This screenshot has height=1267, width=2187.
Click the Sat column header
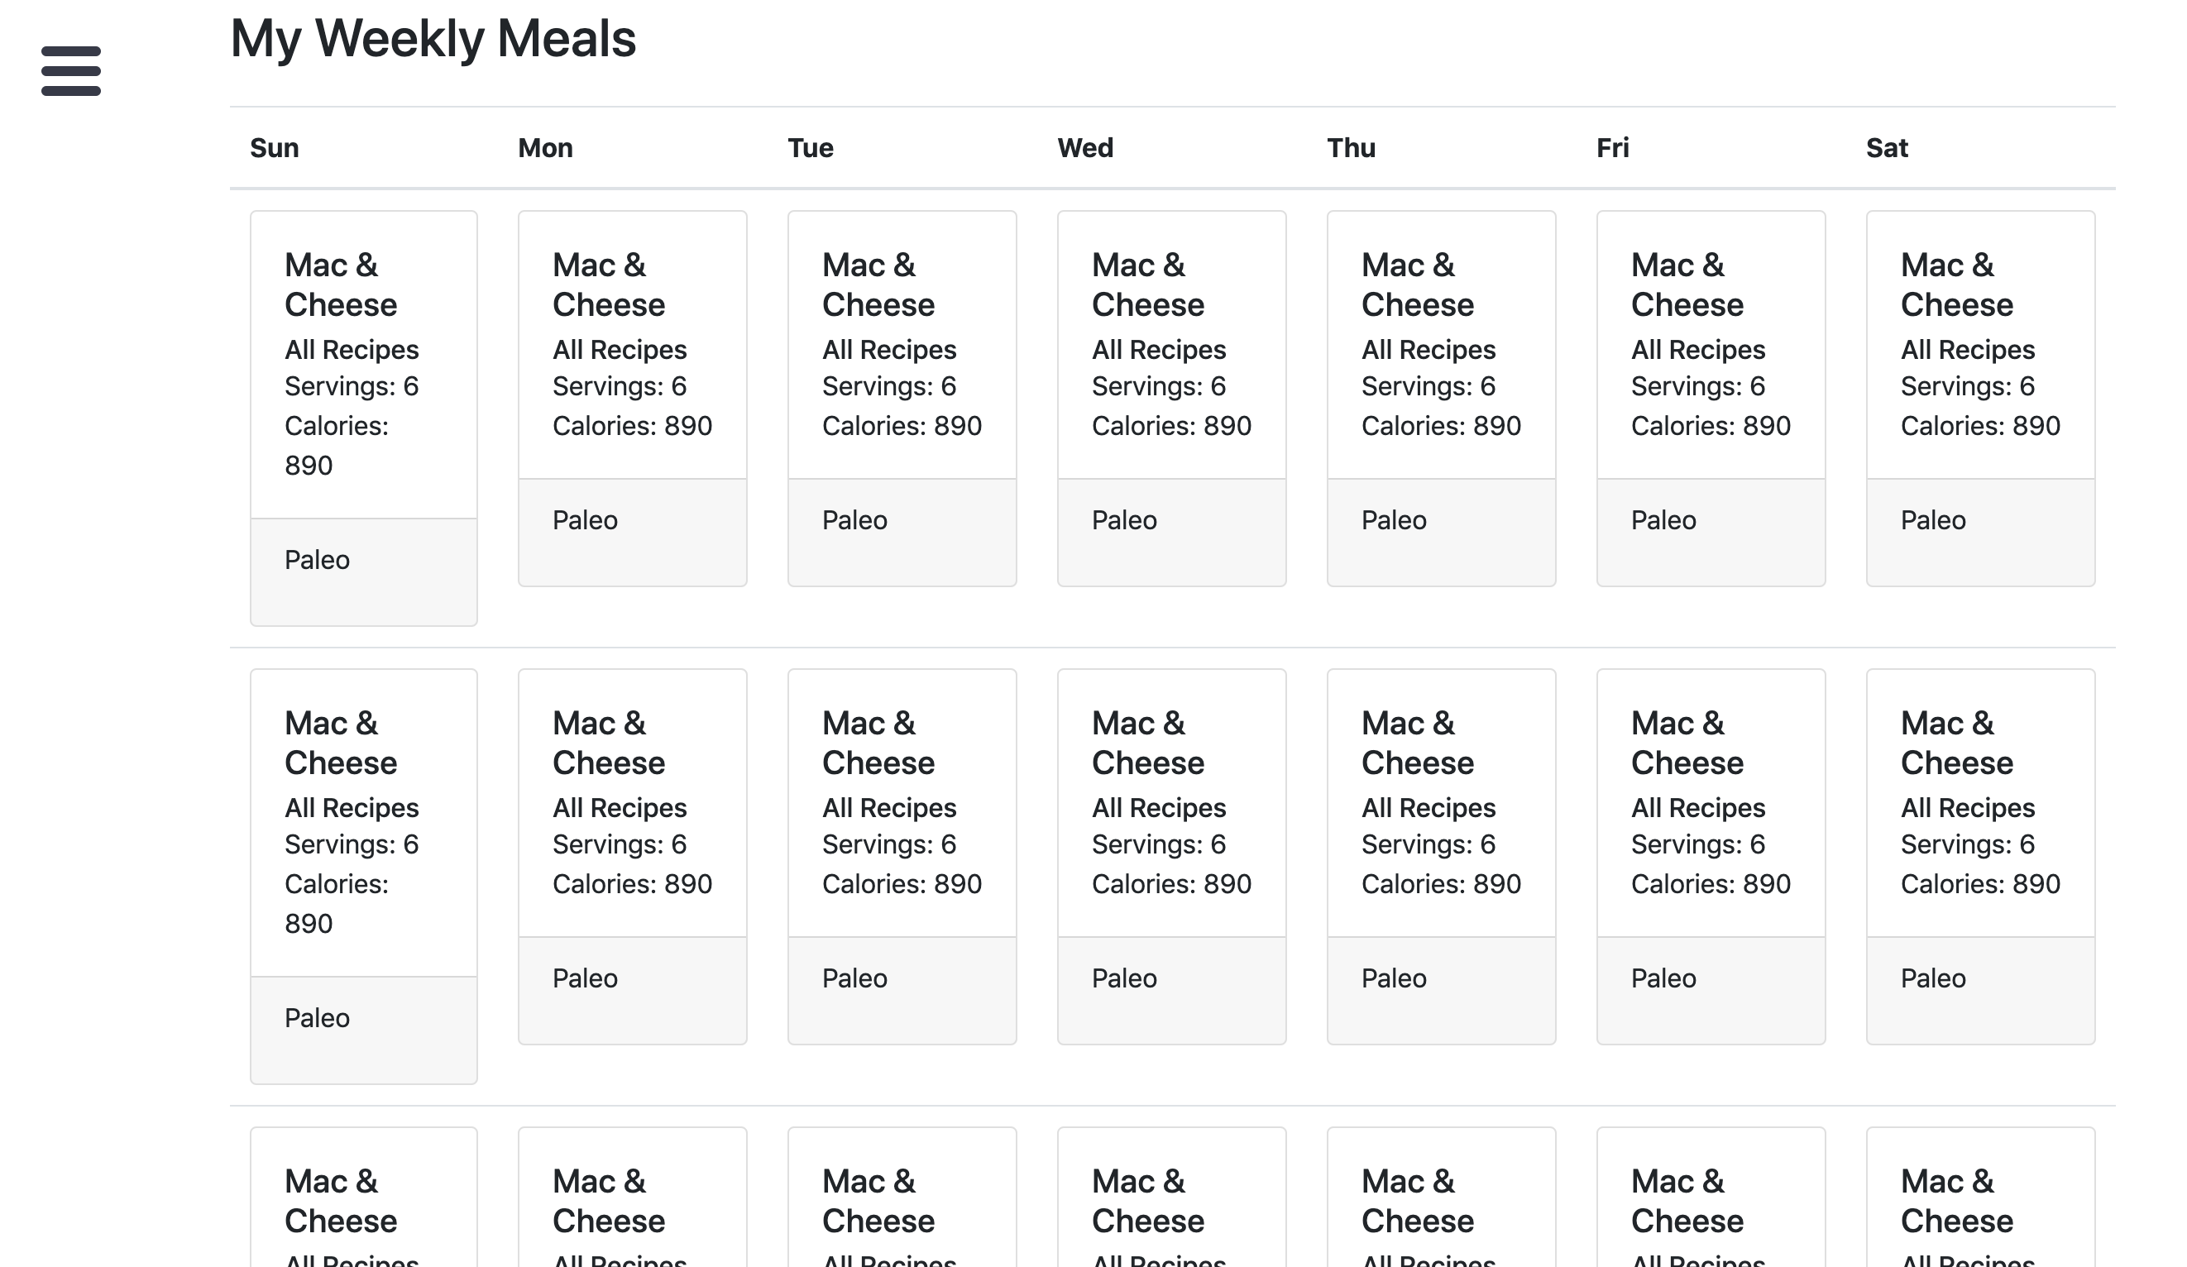point(1887,148)
